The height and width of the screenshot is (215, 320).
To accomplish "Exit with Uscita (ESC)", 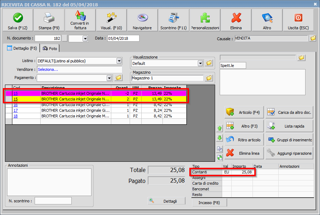I will point(298,20).
